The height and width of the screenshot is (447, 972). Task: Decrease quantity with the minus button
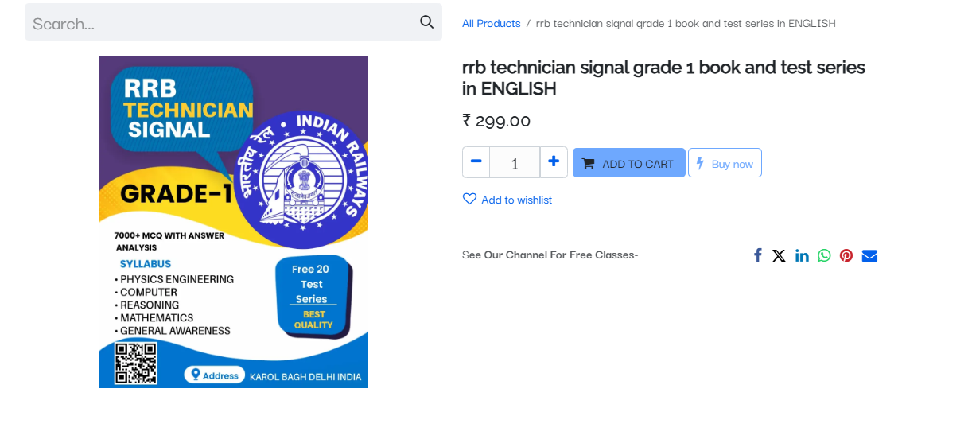[x=476, y=162]
